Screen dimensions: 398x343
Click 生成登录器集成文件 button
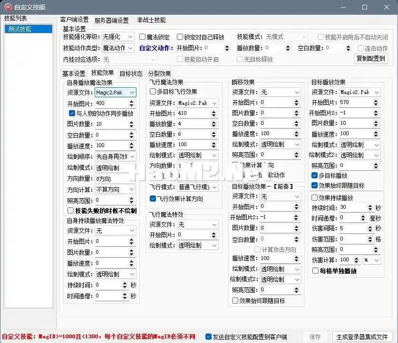coord(362,337)
